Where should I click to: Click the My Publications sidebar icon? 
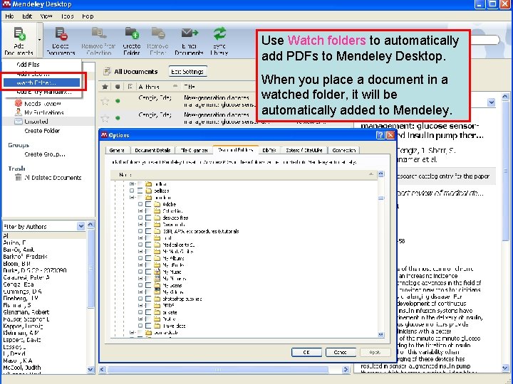[19, 112]
